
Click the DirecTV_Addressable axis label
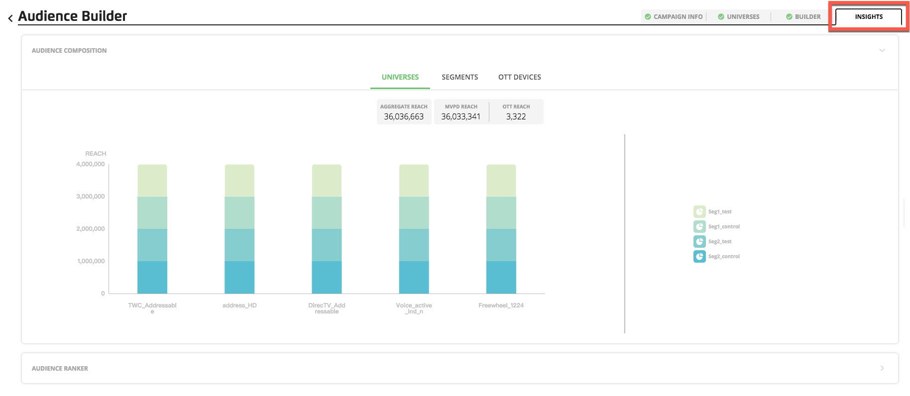[x=327, y=308]
